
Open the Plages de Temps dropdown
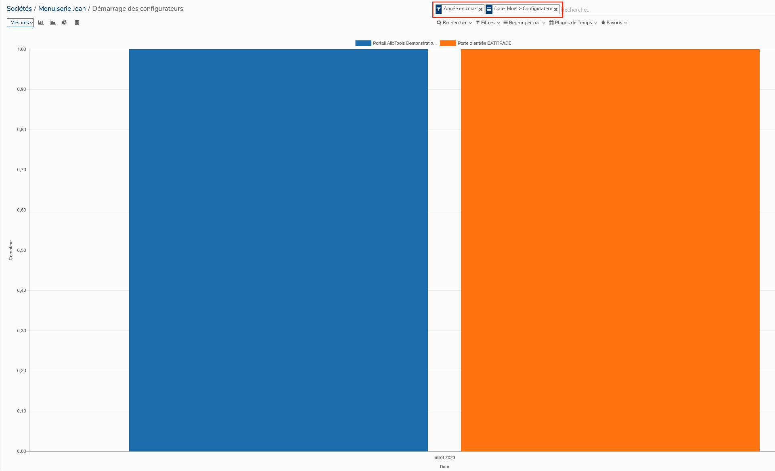point(573,23)
